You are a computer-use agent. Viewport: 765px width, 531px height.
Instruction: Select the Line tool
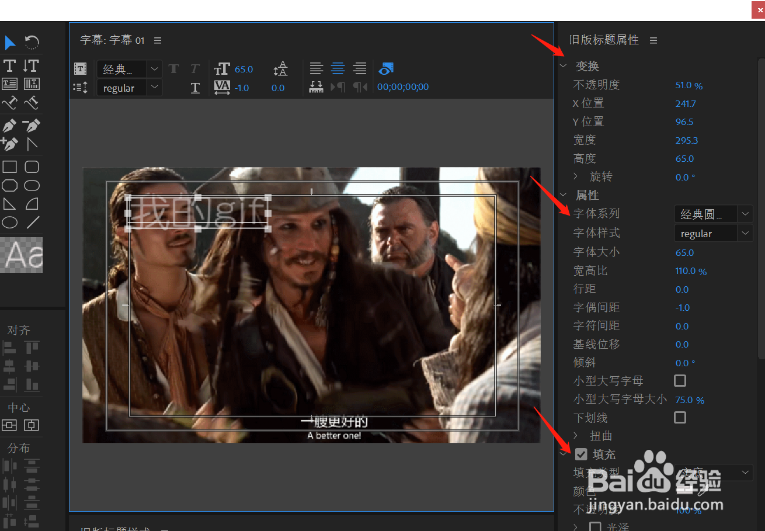(33, 223)
